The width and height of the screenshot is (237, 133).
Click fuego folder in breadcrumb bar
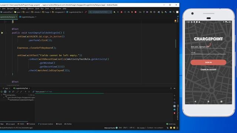pos(46,12)
